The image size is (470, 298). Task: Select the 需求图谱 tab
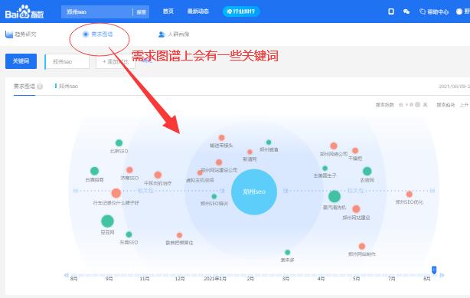(x=98, y=34)
